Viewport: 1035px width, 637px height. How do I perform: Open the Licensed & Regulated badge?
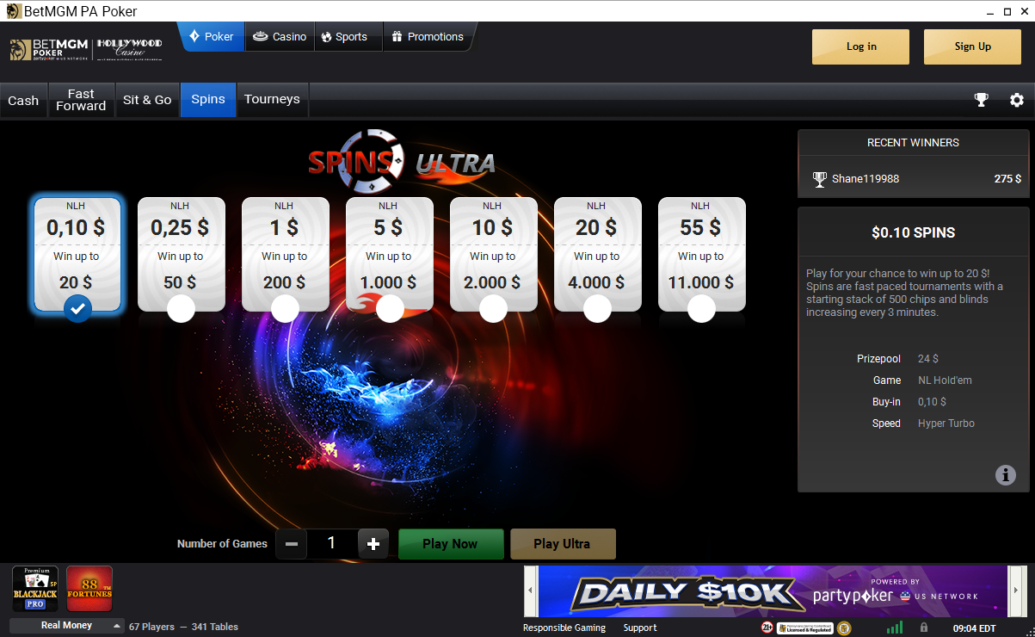click(x=805, y=628)
